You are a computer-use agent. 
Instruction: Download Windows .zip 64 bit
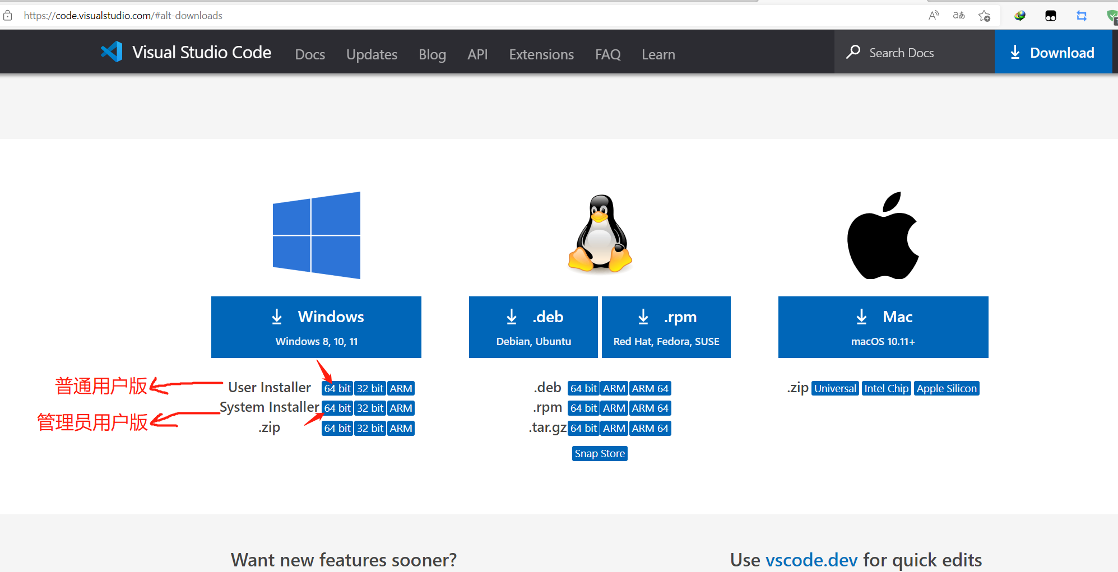coord(337,428)
